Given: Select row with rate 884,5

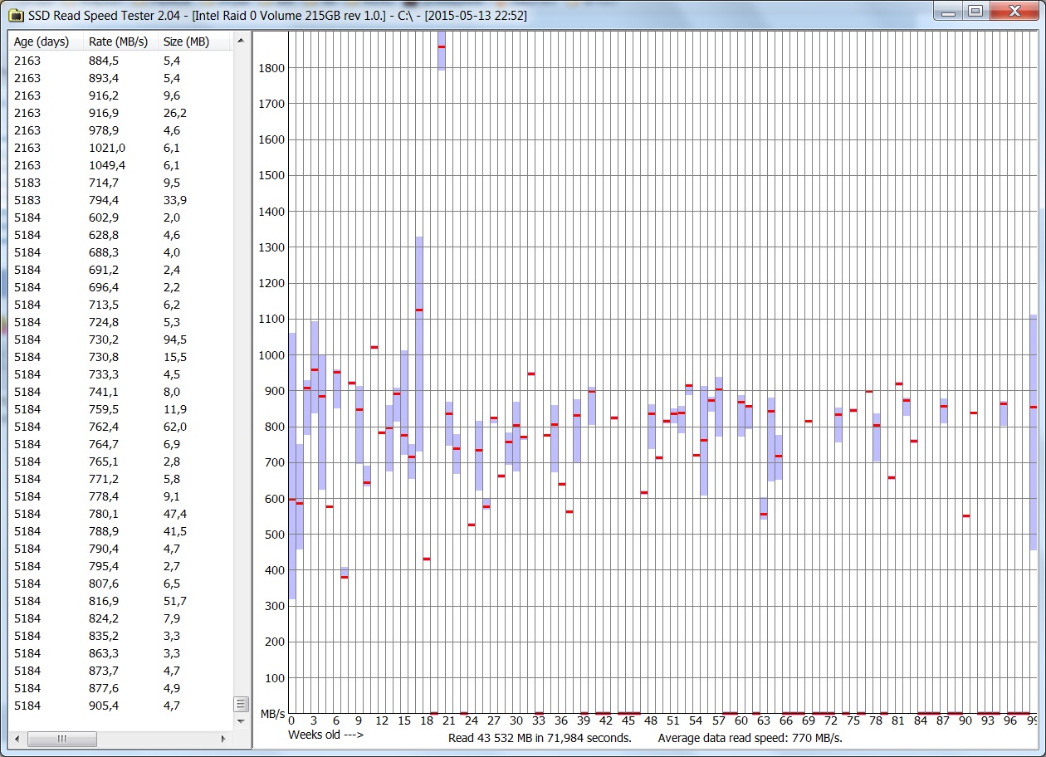Looking at the screenshot, I should (x=120, y=61).
